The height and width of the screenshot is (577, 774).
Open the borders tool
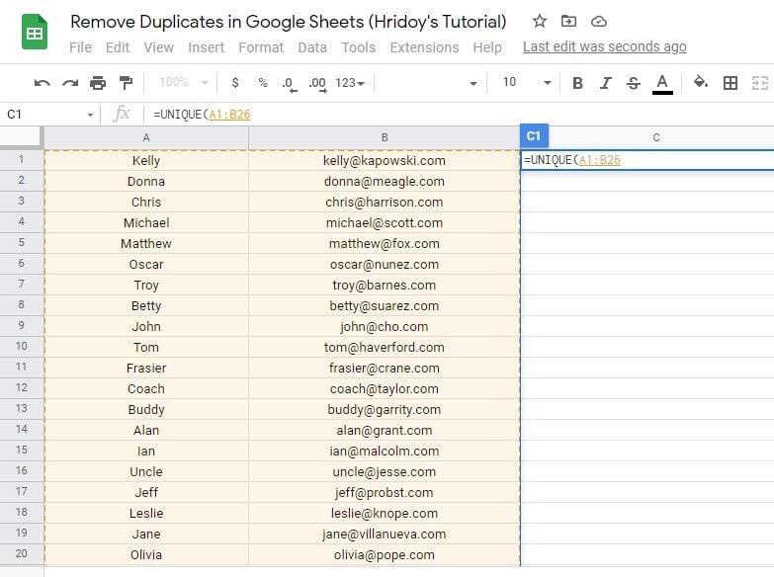731,83
